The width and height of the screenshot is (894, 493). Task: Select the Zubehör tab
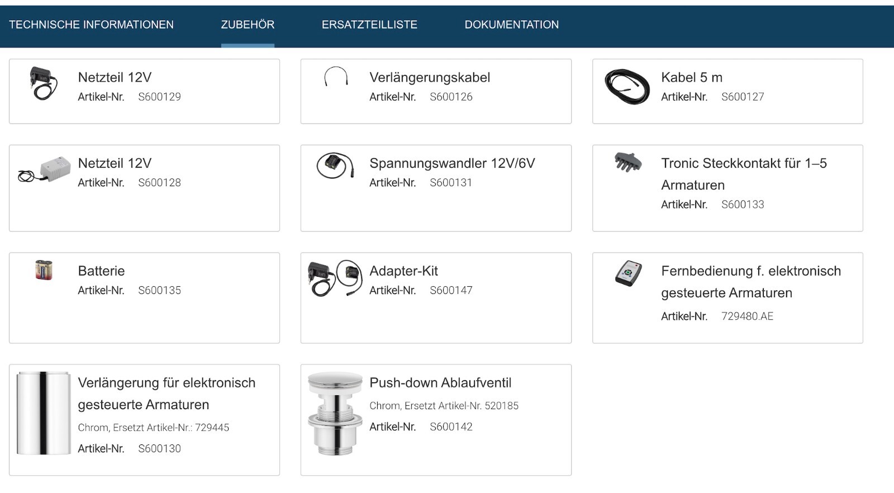pos(248,25)
